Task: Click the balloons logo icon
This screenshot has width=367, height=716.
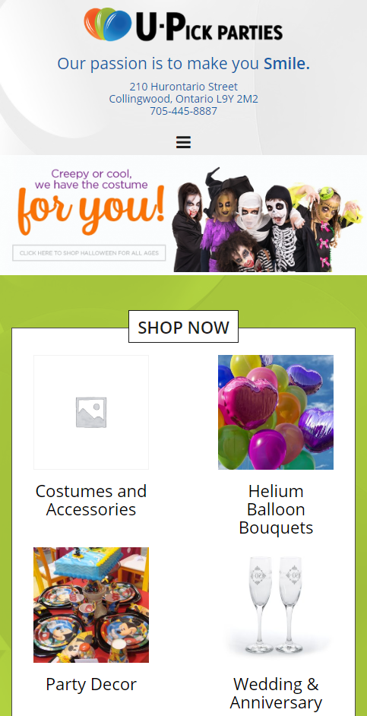Action: point(108,24)
